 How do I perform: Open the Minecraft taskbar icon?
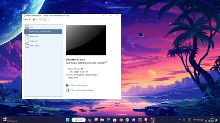tap(140, 120)
